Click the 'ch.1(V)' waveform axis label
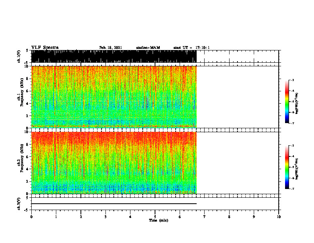Screen dimensions: 314x243 pyautogui.click(x=19, y=56)
